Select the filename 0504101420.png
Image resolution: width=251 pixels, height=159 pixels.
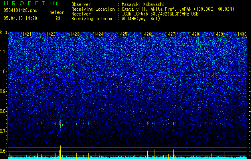click(20, 10)
